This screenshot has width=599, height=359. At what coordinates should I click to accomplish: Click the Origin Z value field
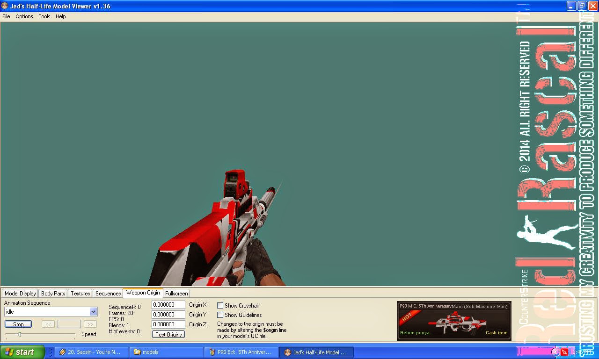click(168, 324)
